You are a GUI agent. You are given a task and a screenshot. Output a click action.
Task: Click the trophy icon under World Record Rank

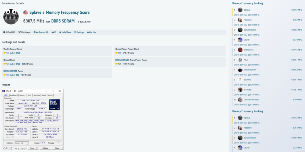point(4,53)
